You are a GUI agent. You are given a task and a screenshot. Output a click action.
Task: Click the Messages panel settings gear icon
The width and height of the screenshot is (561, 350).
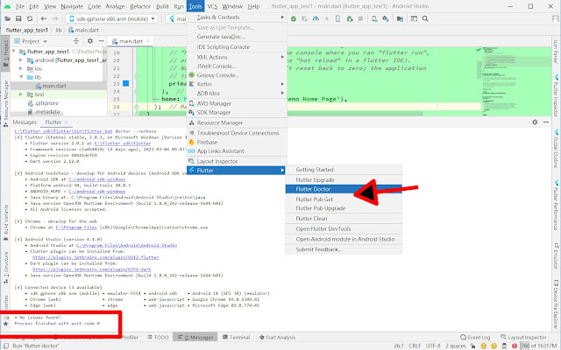[x=535, y=122]
